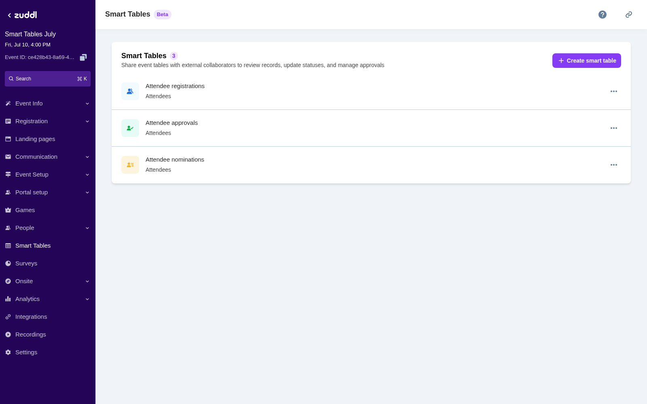The image size is (647, 404).
Task: Click the Attendee registrations blue people icon
Action: pos(130,91)
